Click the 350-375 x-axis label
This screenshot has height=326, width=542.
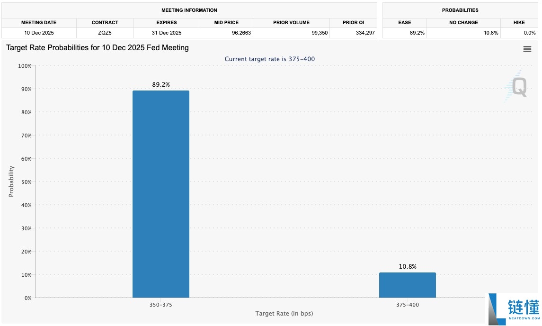point(161,305)
